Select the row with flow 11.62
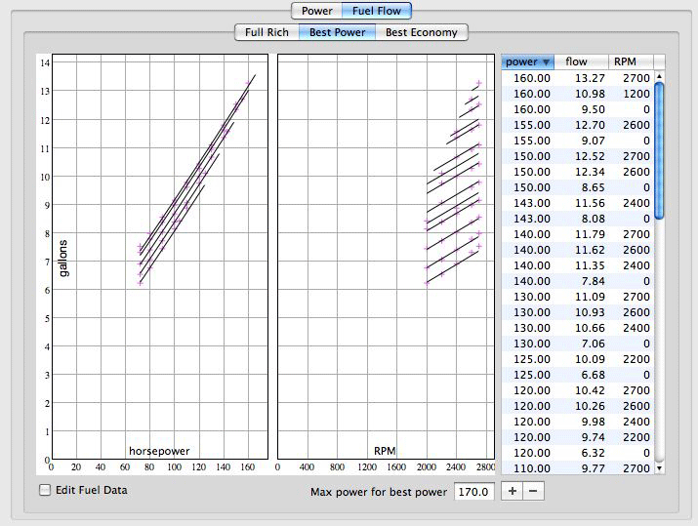This screenshot has height=526, width=698. 578,250
